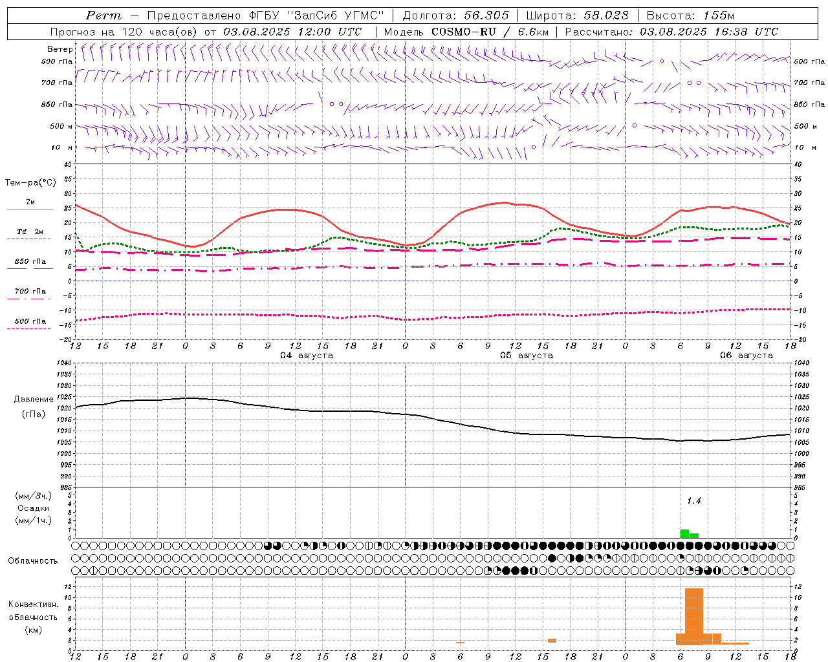Click the forecast start time 03.08.2025 12:00 UTC
The height and width of the screenshot is (662, 828).
(293, 32)
